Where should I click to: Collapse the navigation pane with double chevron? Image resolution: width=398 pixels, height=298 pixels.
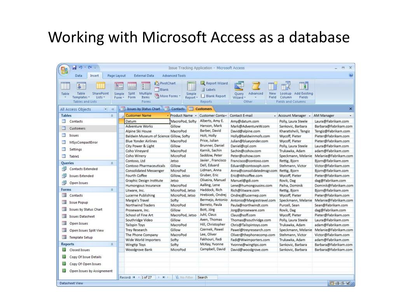(113, 109)
